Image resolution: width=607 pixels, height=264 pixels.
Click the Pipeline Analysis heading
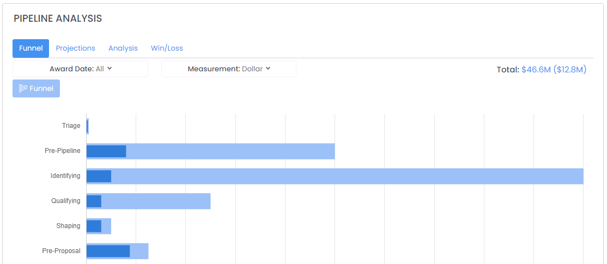[x=58, y=19]
